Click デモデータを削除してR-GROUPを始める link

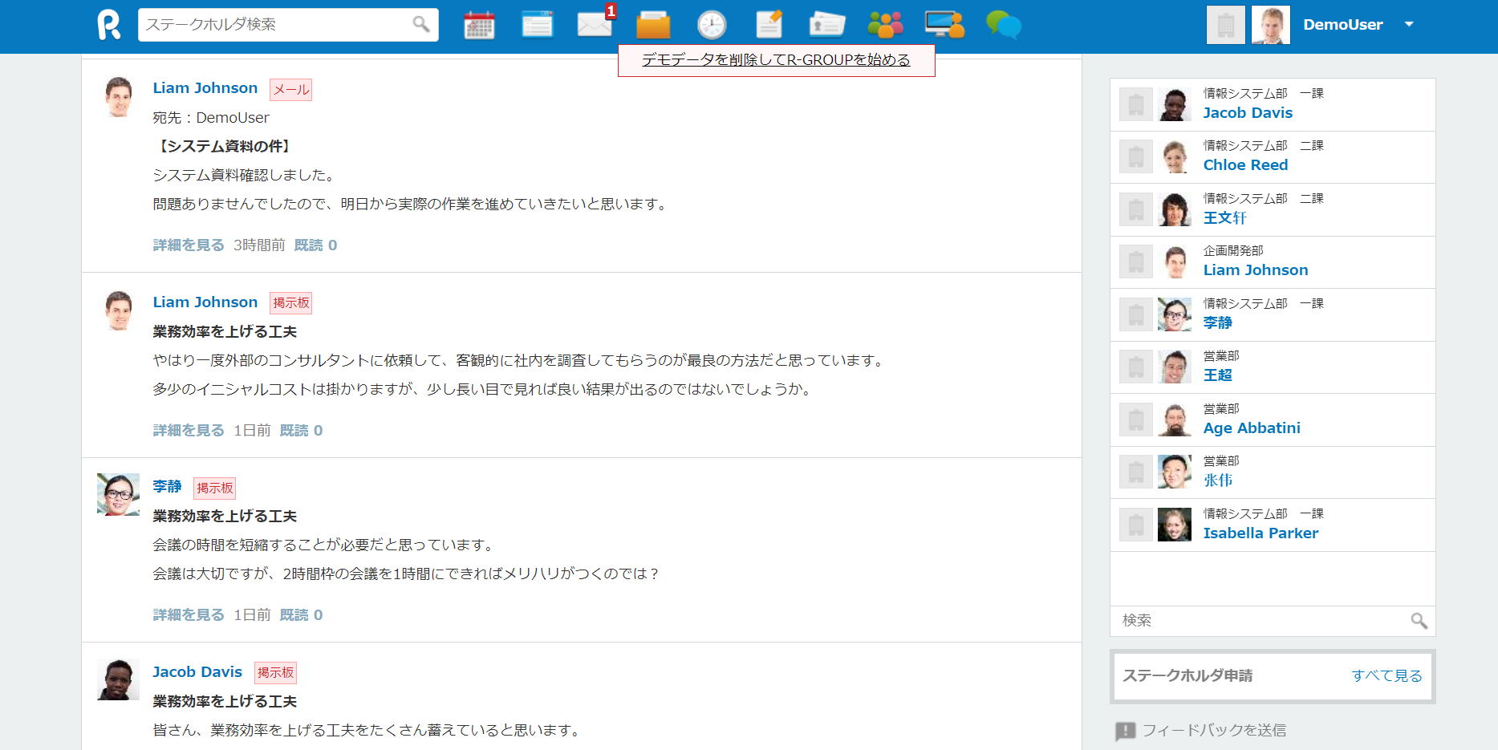pos(775,60)
